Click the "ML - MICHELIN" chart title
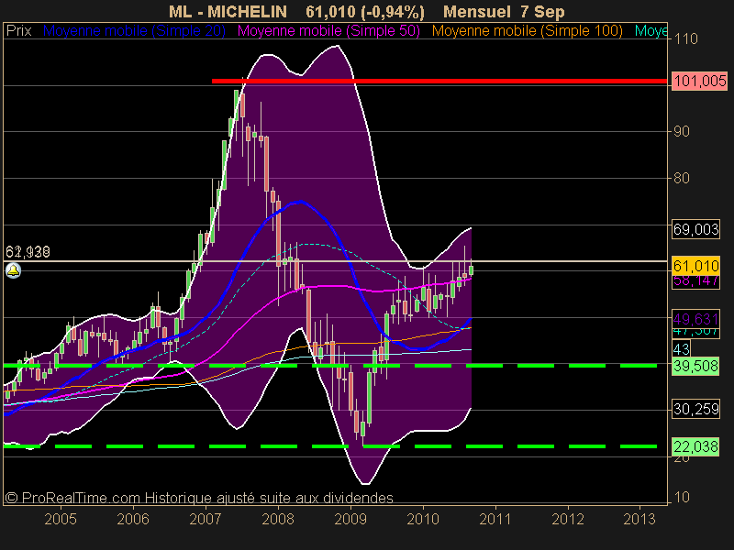This screenshot has width=734, height=550. [228, 12]
